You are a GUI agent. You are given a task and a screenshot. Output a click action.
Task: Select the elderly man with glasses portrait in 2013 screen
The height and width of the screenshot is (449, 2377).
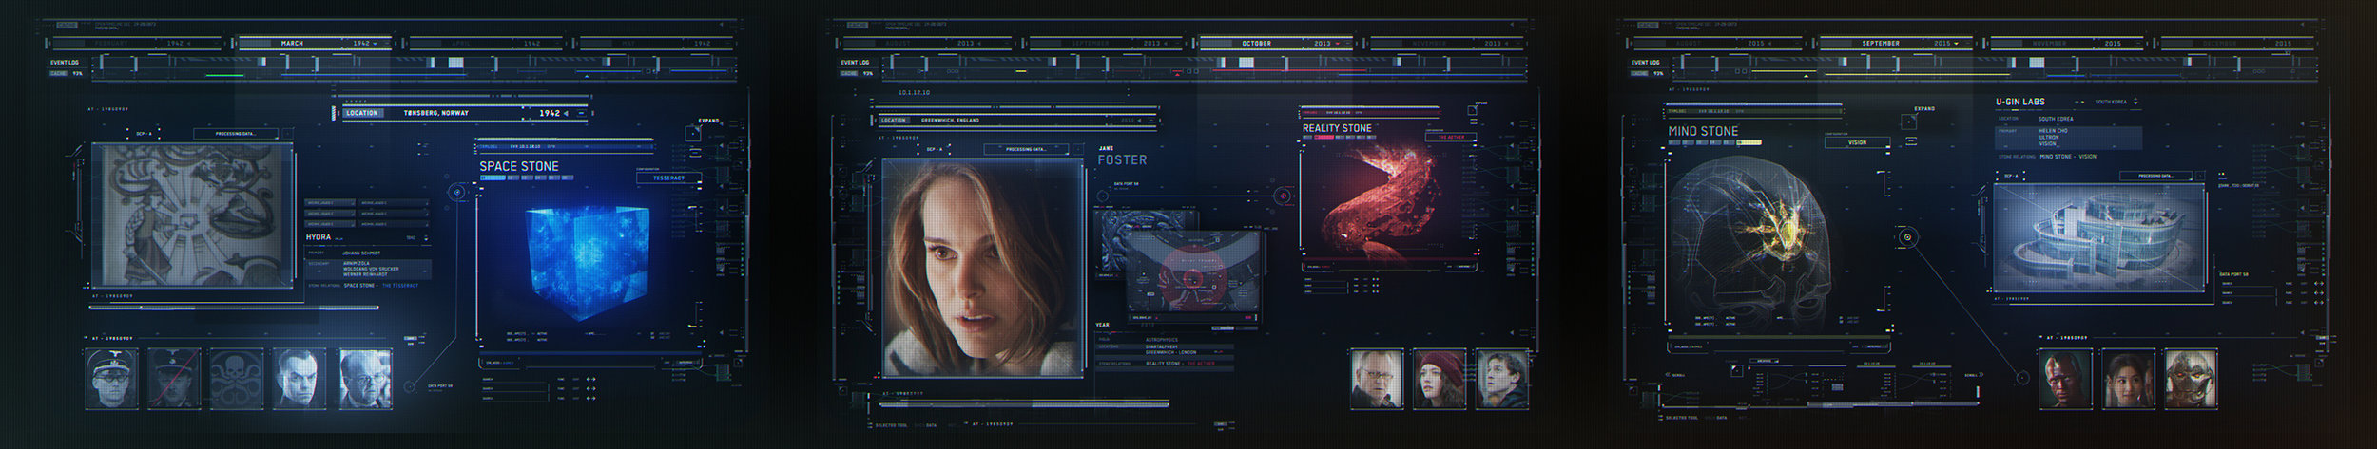[1377, 379]
